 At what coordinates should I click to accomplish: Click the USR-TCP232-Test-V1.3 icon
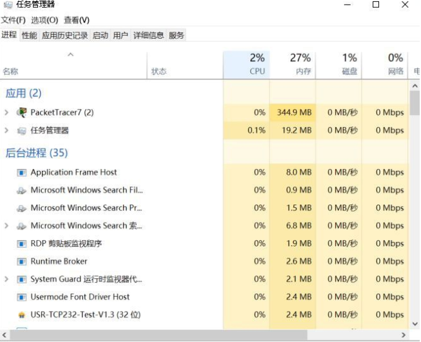21,315
